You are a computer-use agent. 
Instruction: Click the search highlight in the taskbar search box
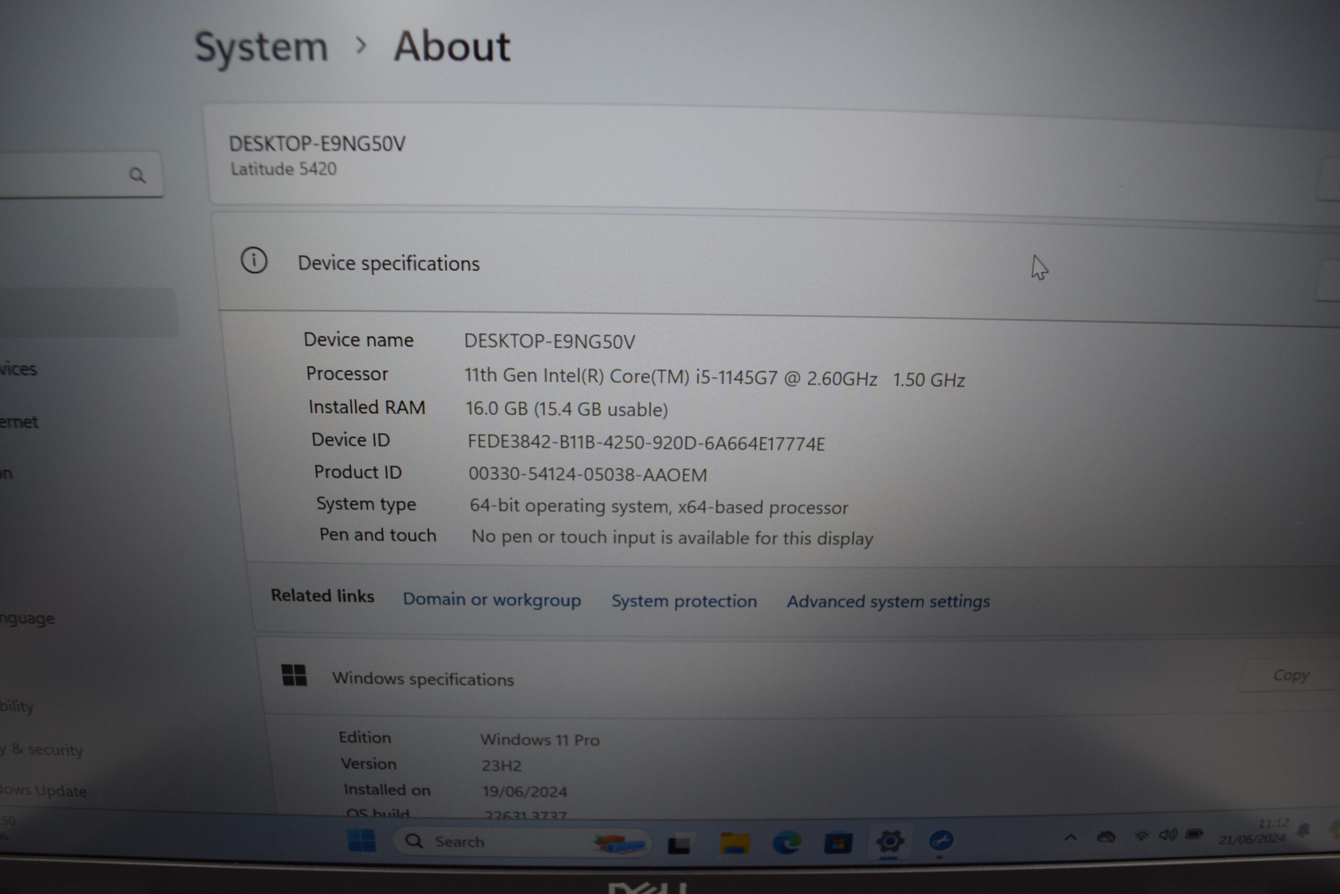point(619,843)
